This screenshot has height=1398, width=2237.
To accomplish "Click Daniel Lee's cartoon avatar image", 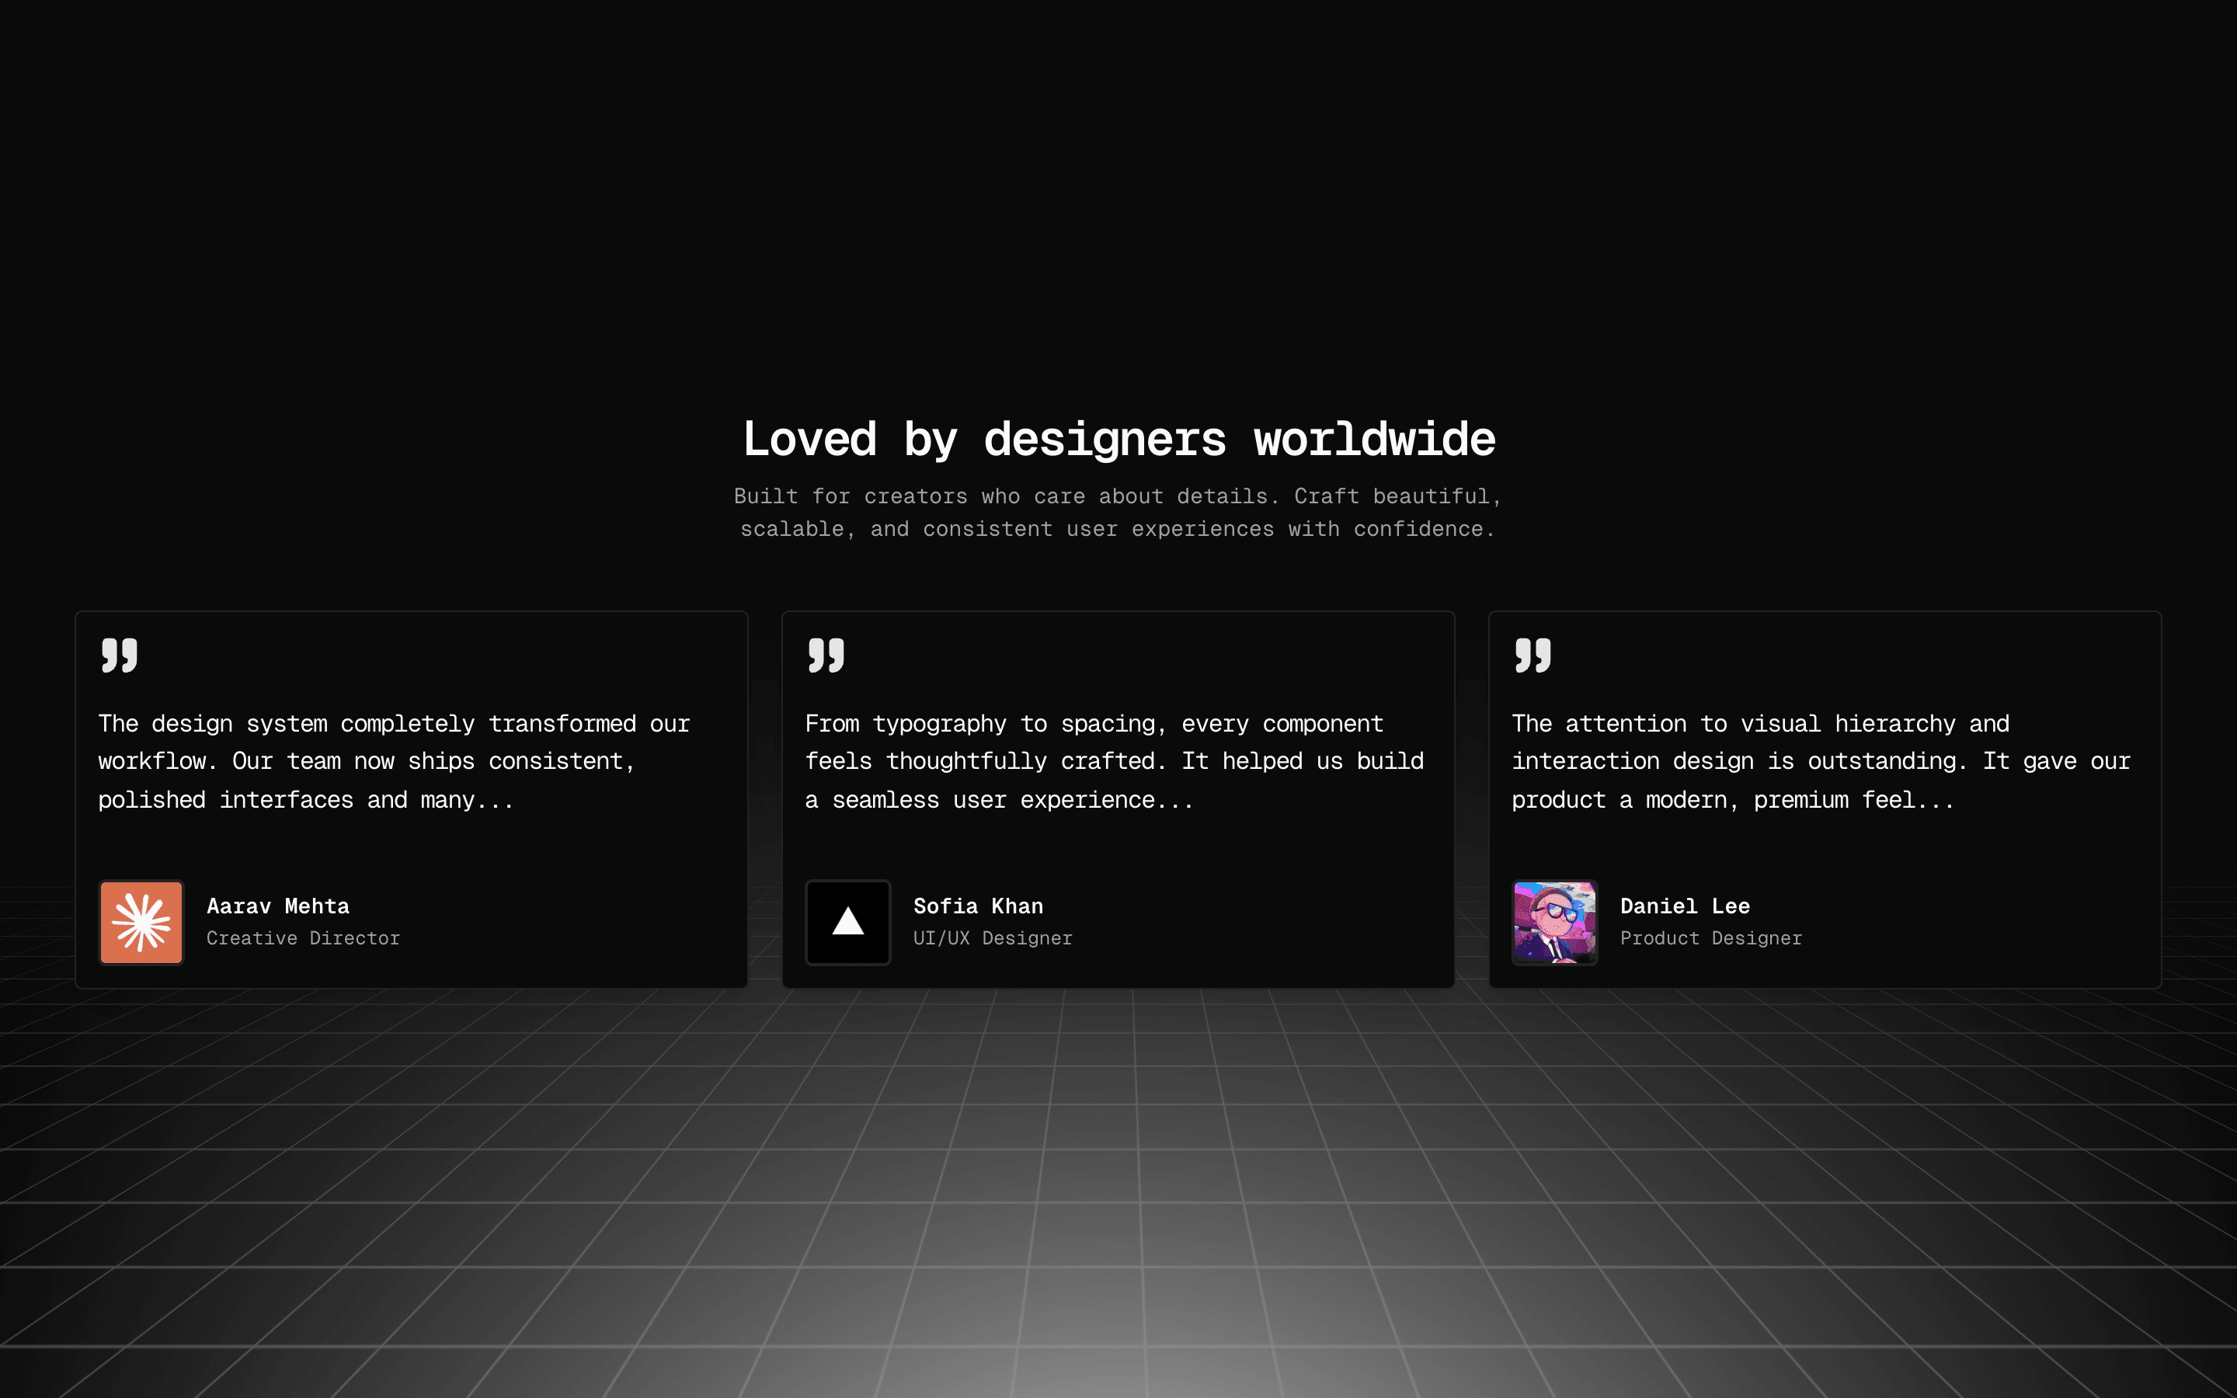I will pyautogui.click(x=1554, y=922).
